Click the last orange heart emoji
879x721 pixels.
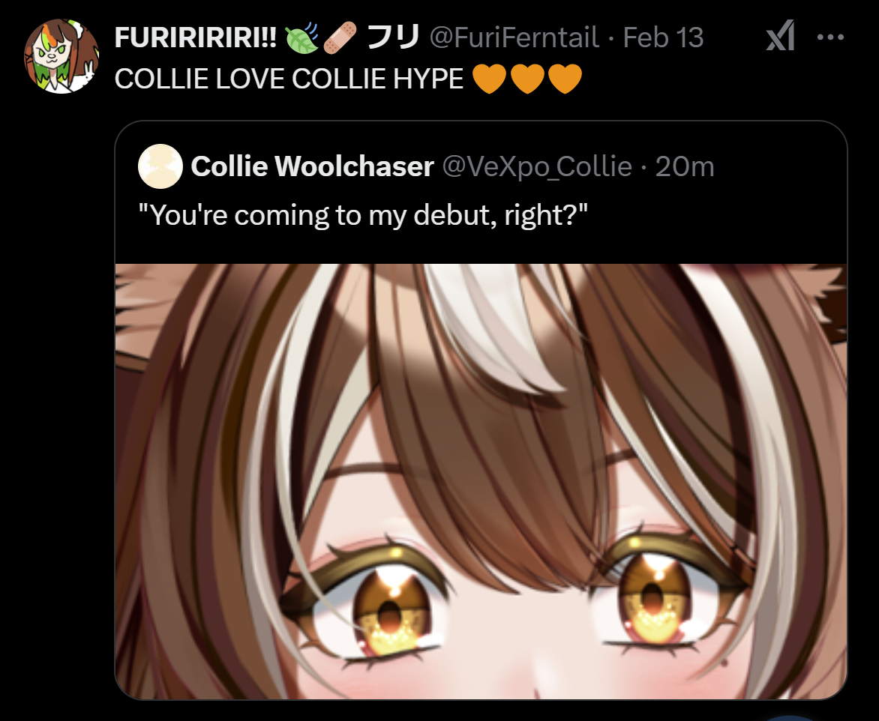[x=565, y=79]
